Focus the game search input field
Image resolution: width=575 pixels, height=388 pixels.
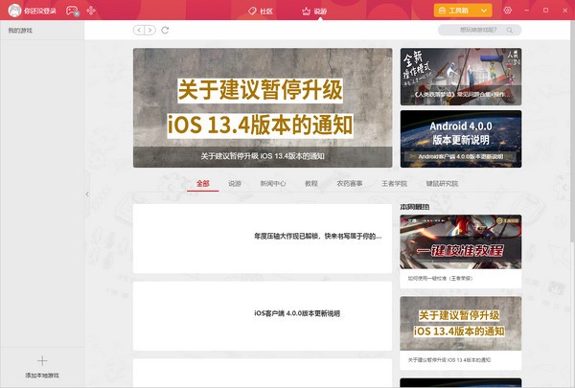480,30
